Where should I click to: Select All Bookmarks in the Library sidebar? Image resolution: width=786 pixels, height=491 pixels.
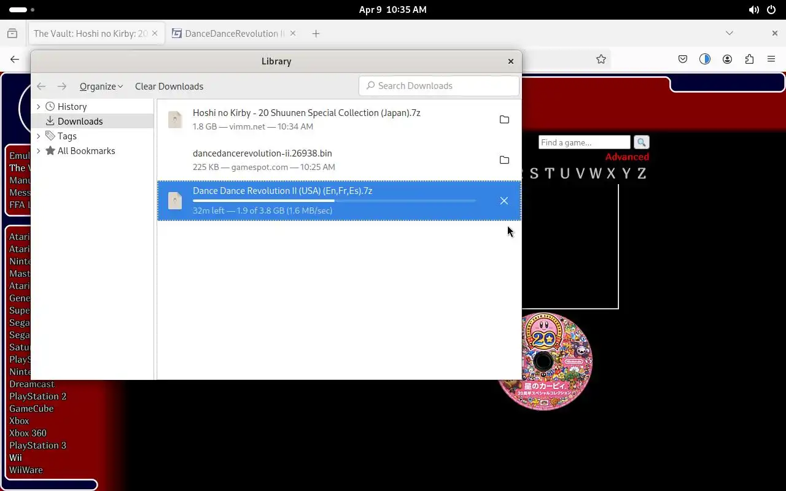tap(92, 151)
